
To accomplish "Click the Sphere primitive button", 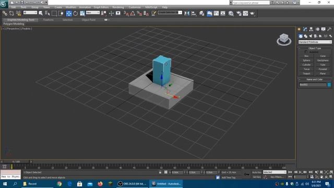I will (x=306, y=61).
